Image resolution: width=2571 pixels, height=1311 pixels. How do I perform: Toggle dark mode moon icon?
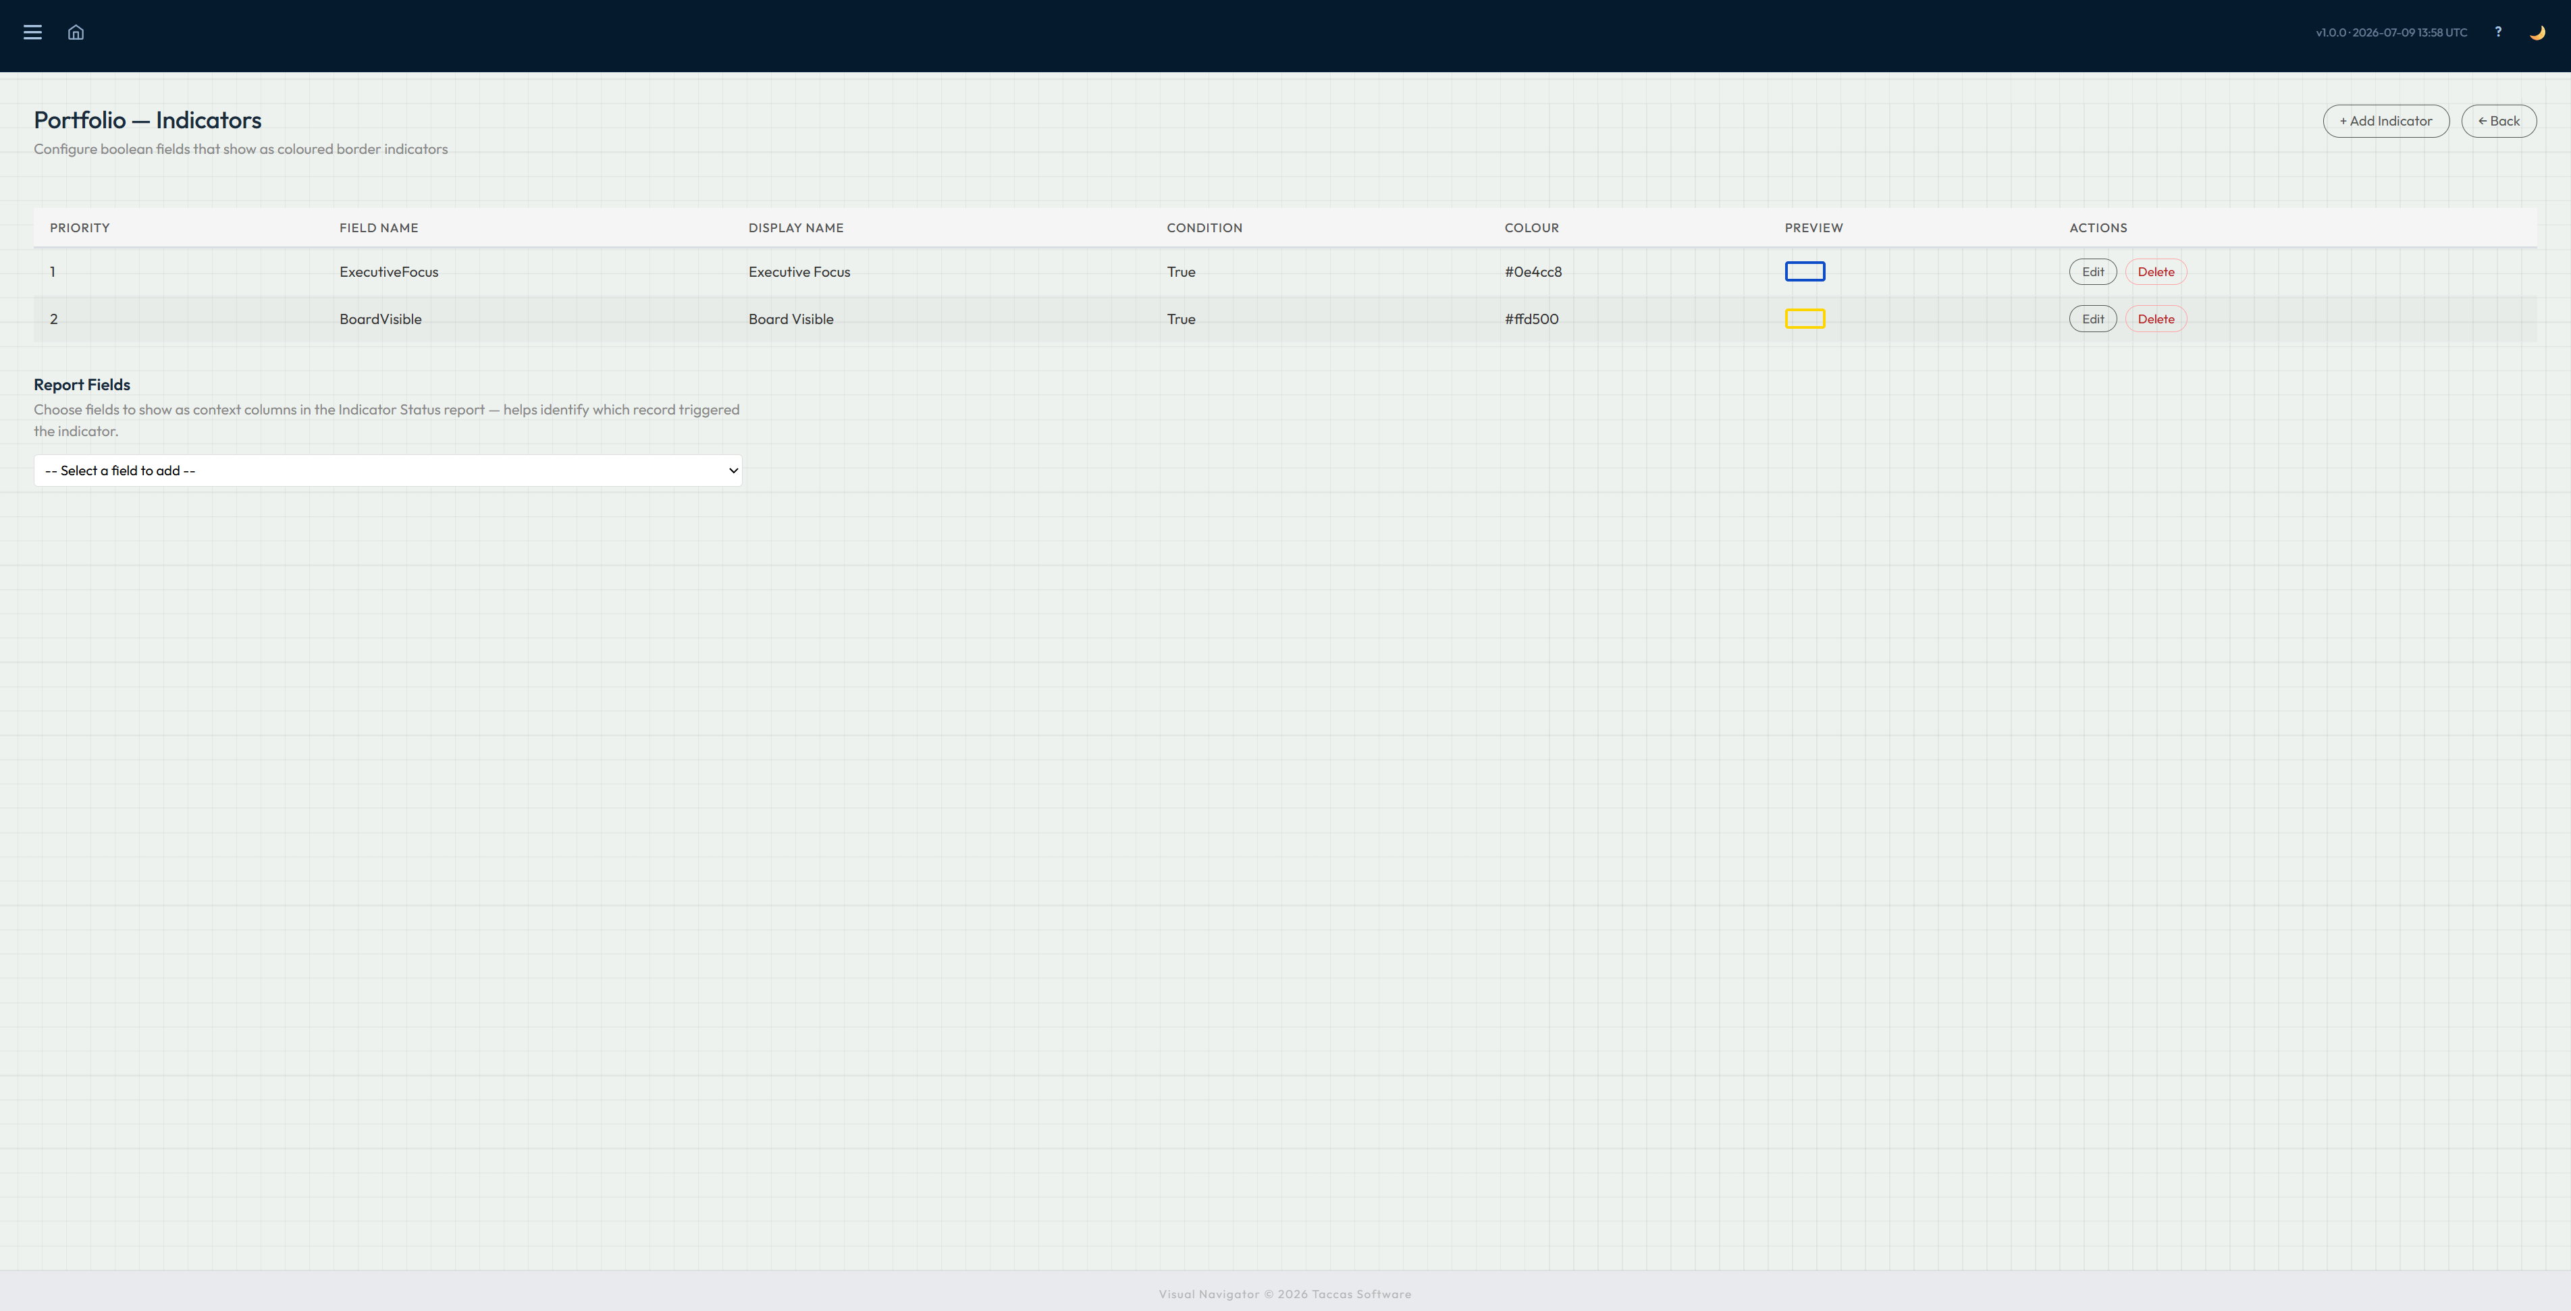click(x=2537, y=32)
